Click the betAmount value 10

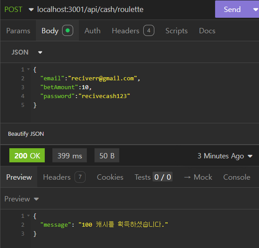(x=85, y=87)
